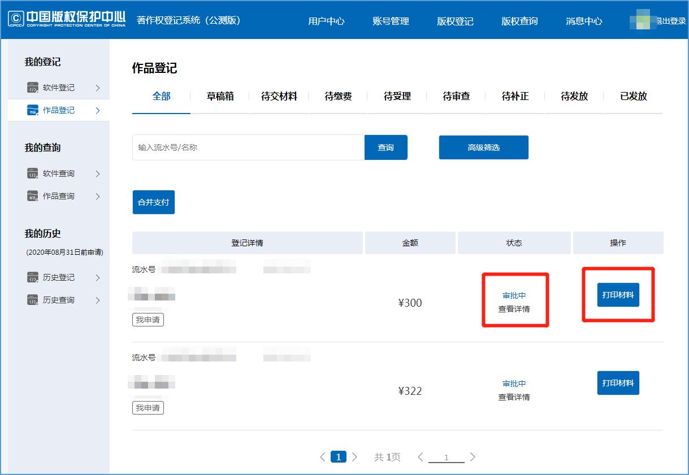Image resolution: width=689 pixels, height=475 pixels.
Task: Click the 合并支付 payment button
Action: 153,201
